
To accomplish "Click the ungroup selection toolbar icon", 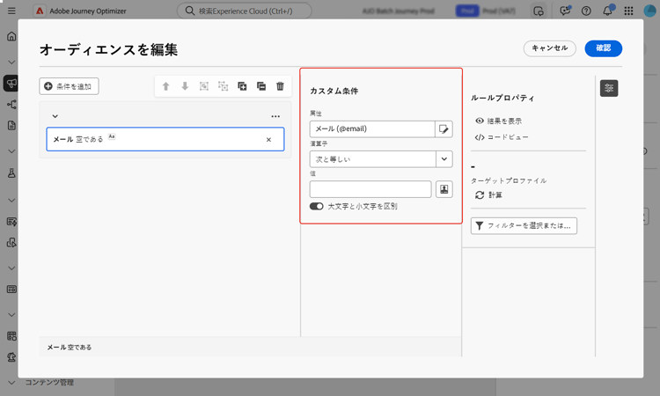I will [224, 86].
